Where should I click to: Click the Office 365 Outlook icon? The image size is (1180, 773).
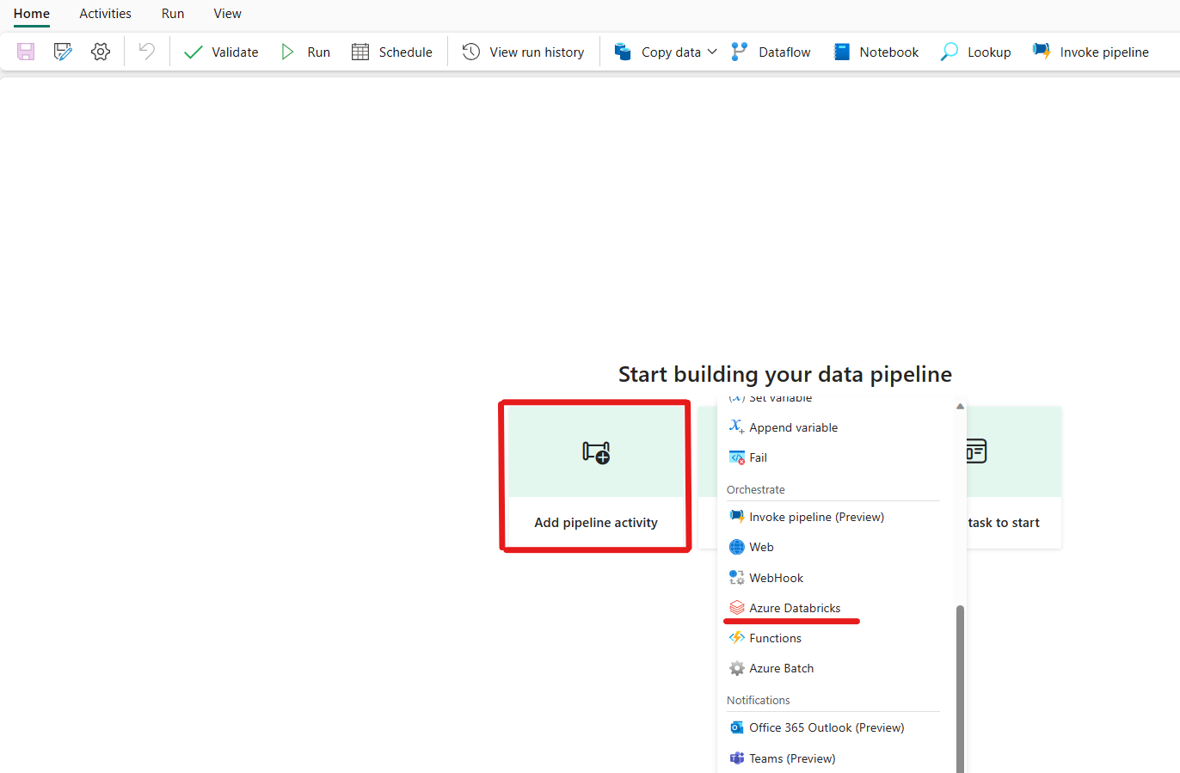[x=737, y=727]
